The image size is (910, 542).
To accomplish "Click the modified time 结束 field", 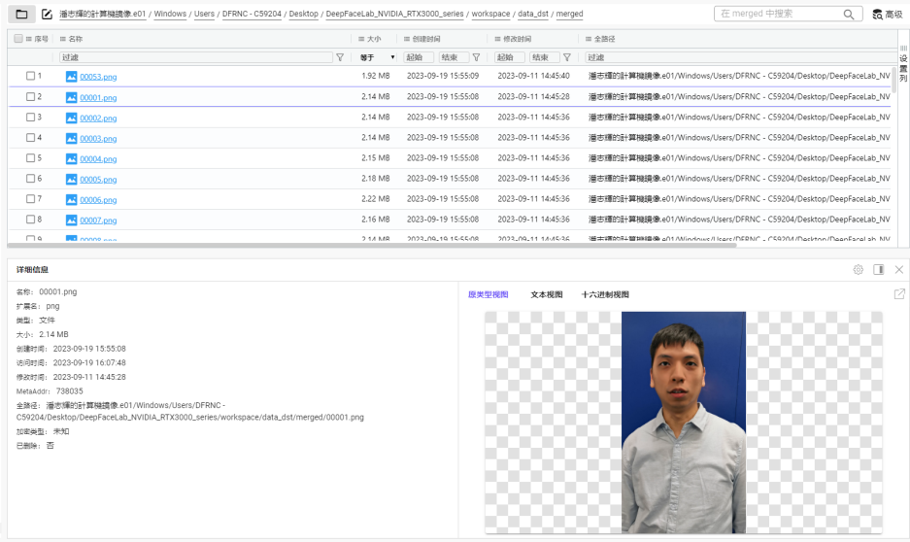I will [545, 57].
